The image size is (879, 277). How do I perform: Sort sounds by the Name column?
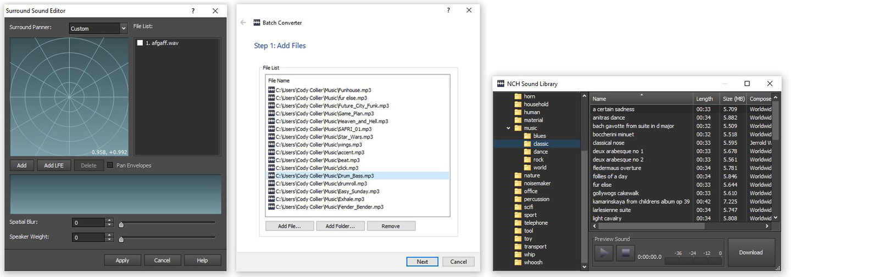(x=641, y=99)
